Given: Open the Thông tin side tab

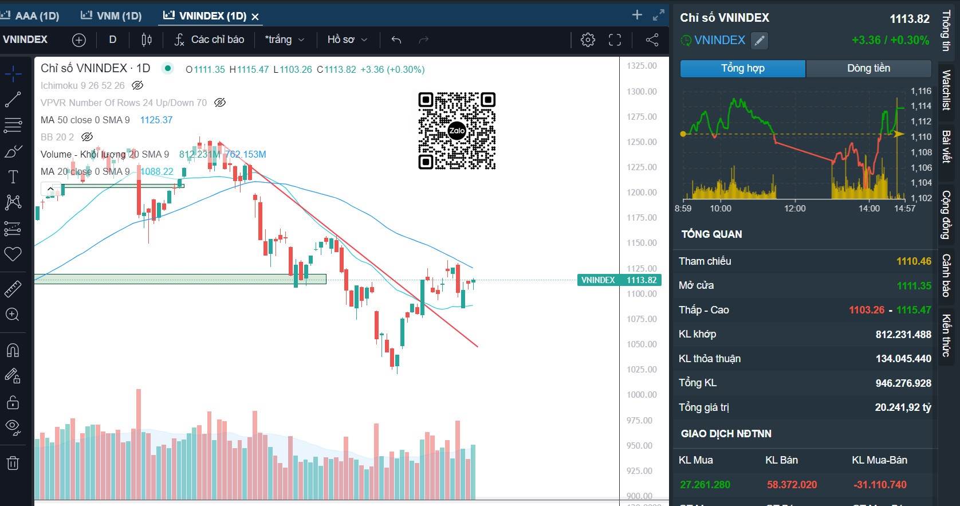Looking at the screenshot, I should pyautogui.click(x=946, y=31).
